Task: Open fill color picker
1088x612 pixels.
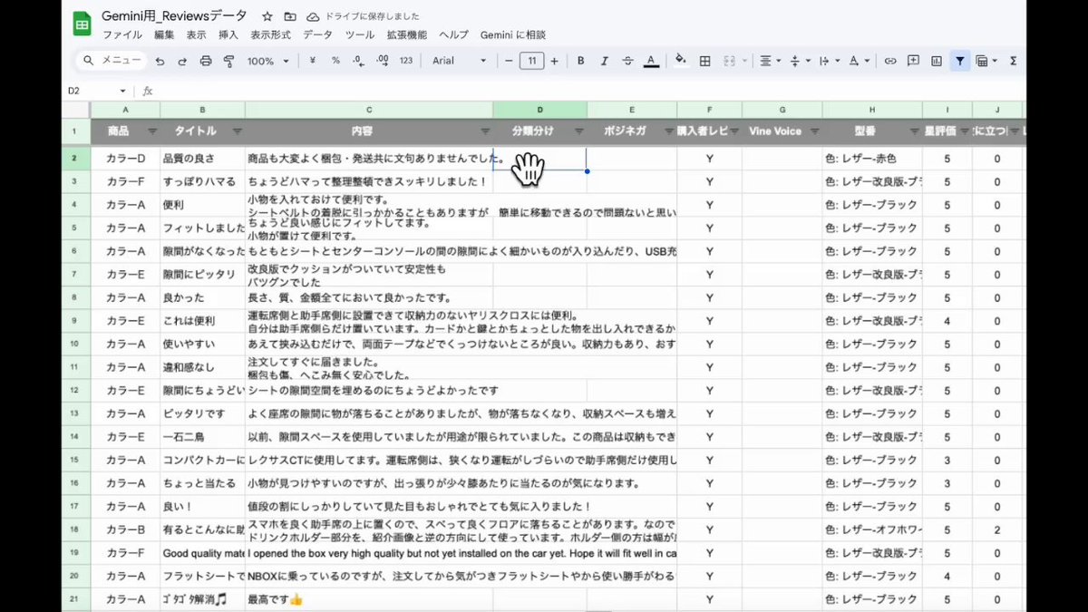Action: click(x=681, y=61)
